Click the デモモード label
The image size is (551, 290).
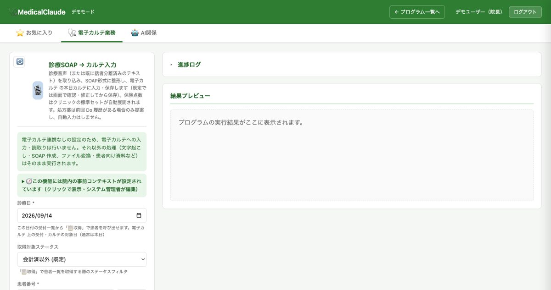pos(83,12)
